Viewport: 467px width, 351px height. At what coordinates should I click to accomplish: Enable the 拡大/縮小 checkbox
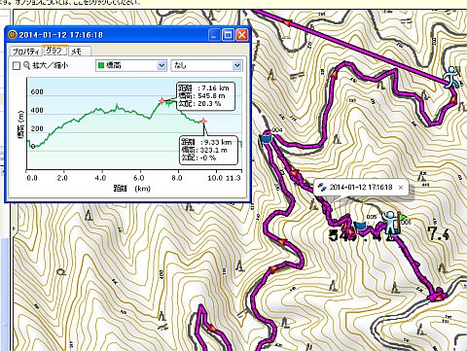17,66
